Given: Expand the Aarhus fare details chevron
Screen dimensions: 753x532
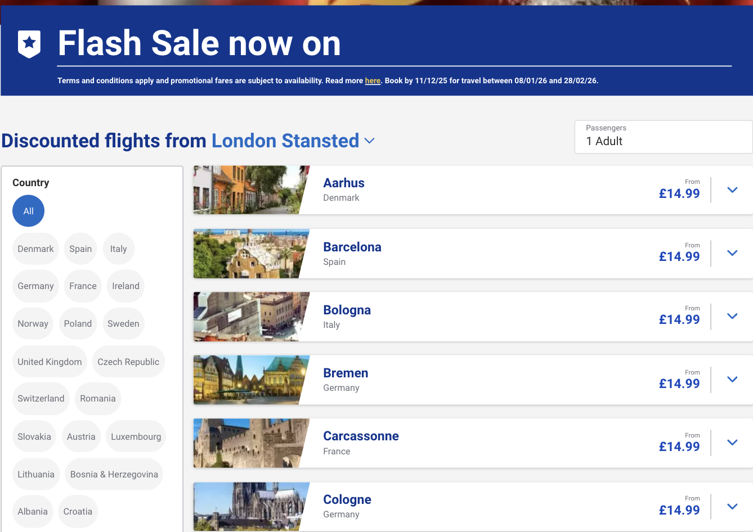Looking at the screenshot, I should pos(732,190).
